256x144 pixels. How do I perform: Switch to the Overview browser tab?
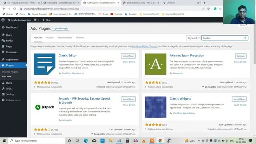pyautogui.click(x=181, y=3)
